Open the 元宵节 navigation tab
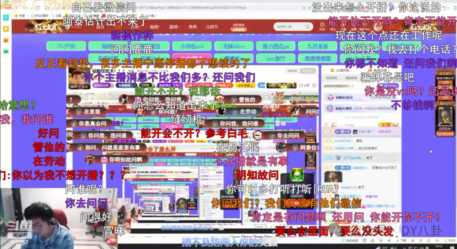This screenshot has height=249, width=457. (212, 27)
